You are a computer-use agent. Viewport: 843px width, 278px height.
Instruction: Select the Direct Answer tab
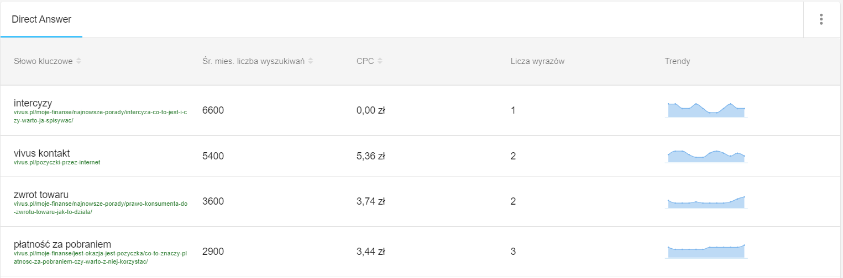(41, 19)
